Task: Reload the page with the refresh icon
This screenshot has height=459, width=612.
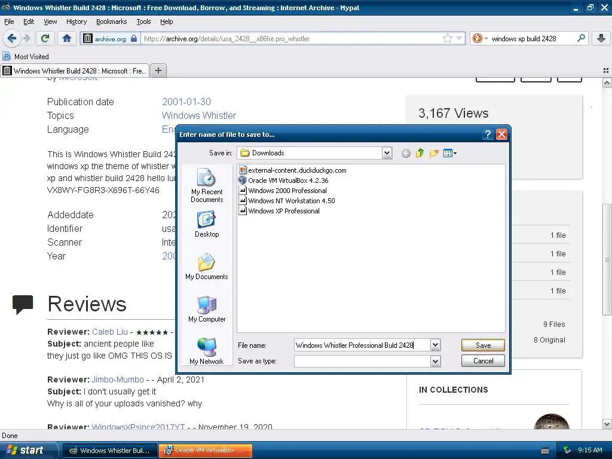Action: pyautogui.click(x=45, y=38)
